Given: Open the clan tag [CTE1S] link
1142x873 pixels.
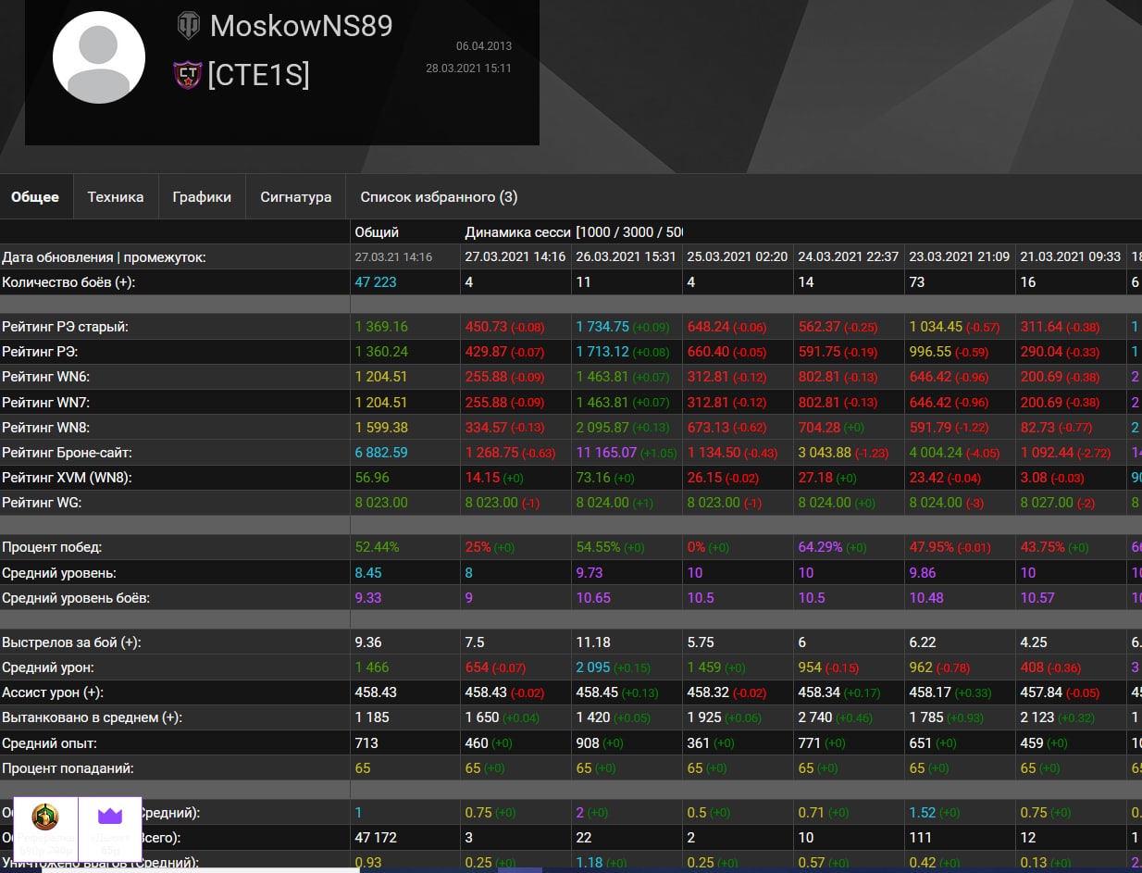Looking at the screenshot, I should coord(258,75).
